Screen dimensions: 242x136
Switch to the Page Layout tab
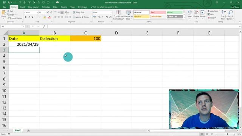pyautogui.click(x=33, y=7)
